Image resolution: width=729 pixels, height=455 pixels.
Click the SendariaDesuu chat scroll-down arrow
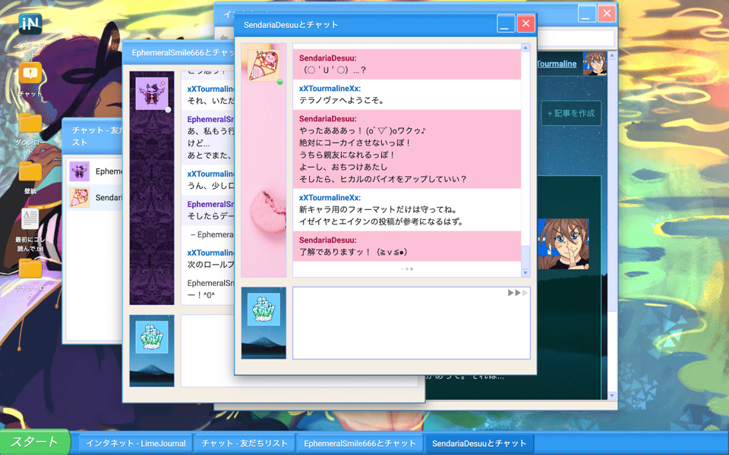(x=525, y=272)
